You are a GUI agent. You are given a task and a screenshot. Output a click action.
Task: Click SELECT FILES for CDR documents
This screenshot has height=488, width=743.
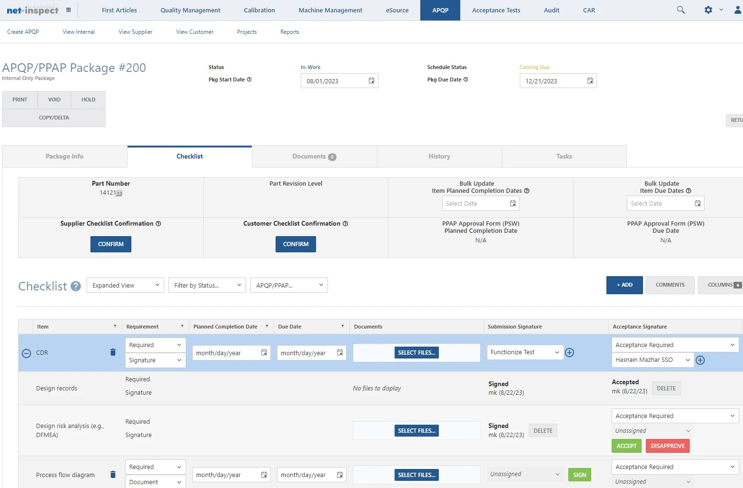(416, 352)
